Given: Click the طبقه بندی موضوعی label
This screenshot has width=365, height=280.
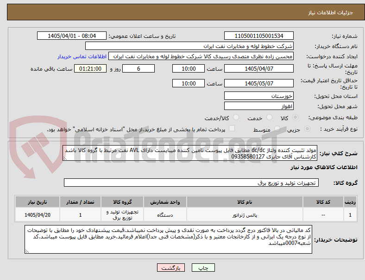Looking at the screenshot, I should [333, 118].
